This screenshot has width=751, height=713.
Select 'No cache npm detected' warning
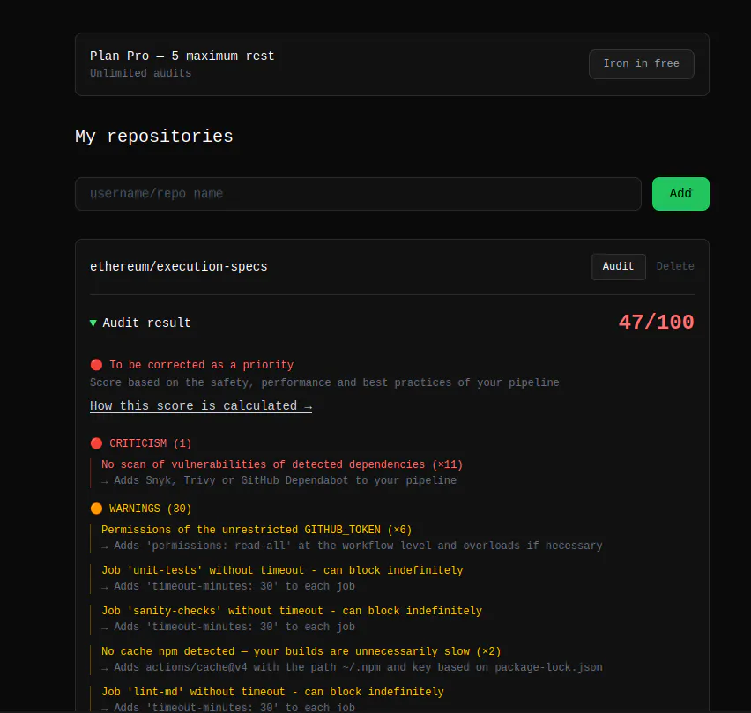(x=301, y=651)
